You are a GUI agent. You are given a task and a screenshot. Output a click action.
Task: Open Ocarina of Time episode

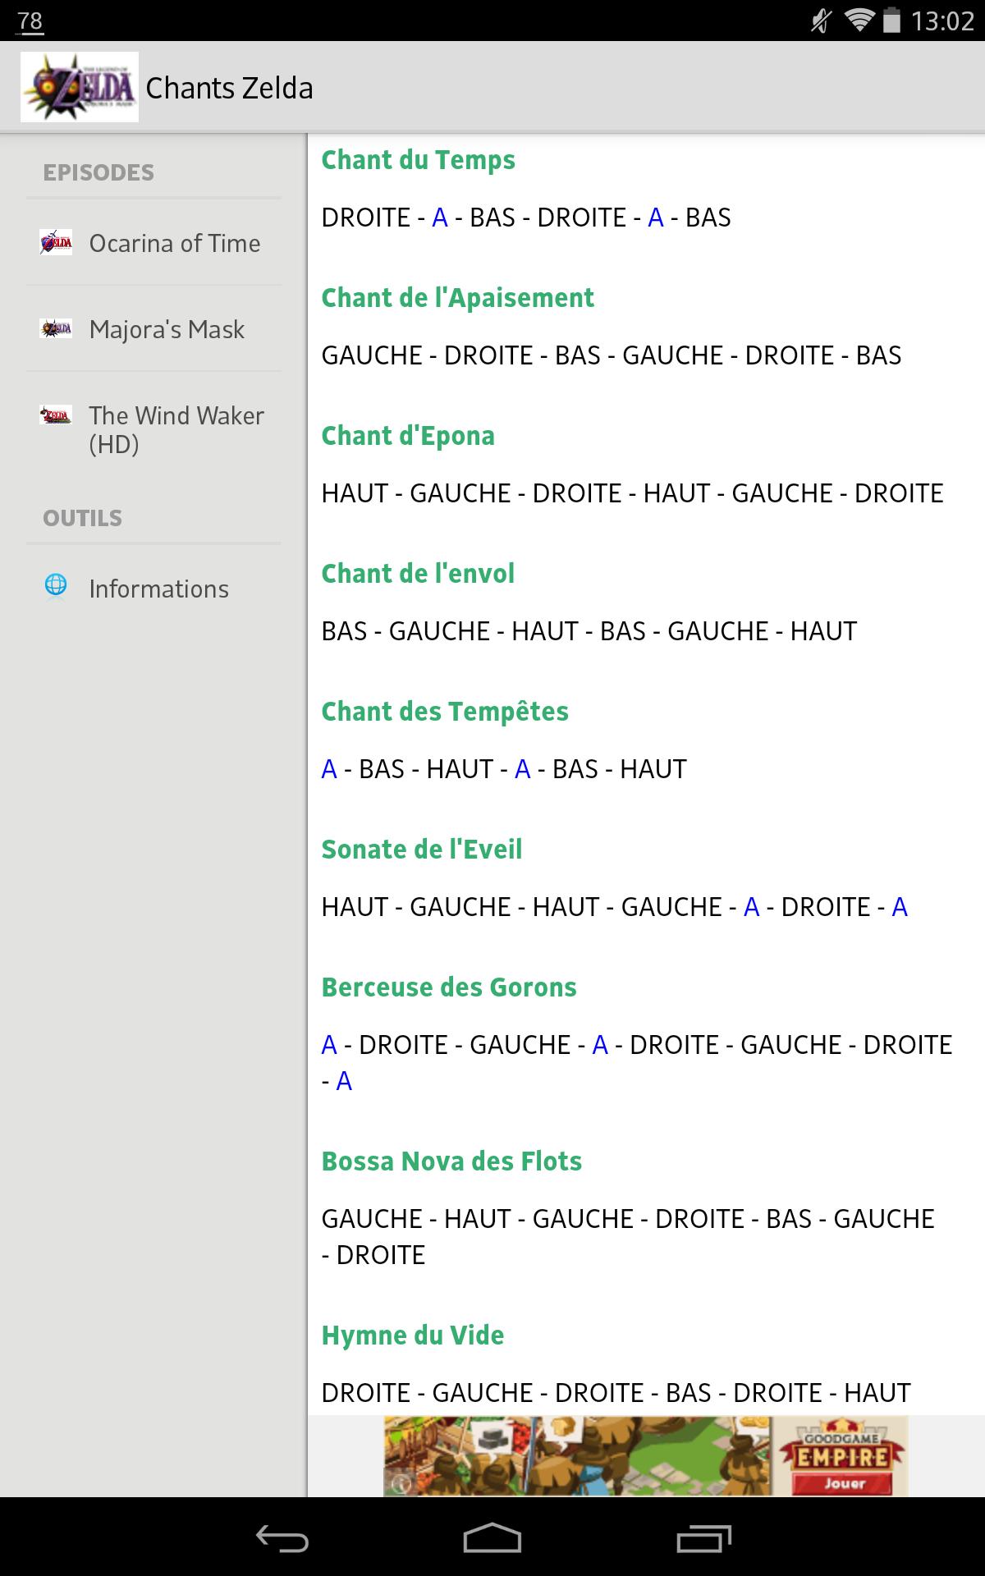(x=174, y=244)
